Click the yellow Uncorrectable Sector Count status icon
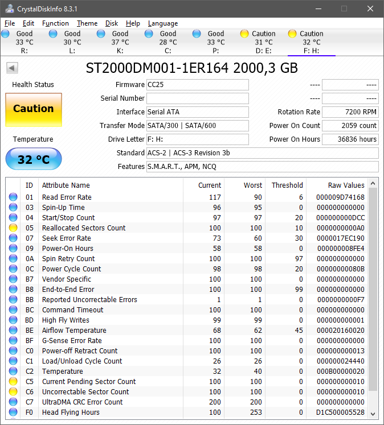The image size is (384, 425). click(x=13, y=392)
